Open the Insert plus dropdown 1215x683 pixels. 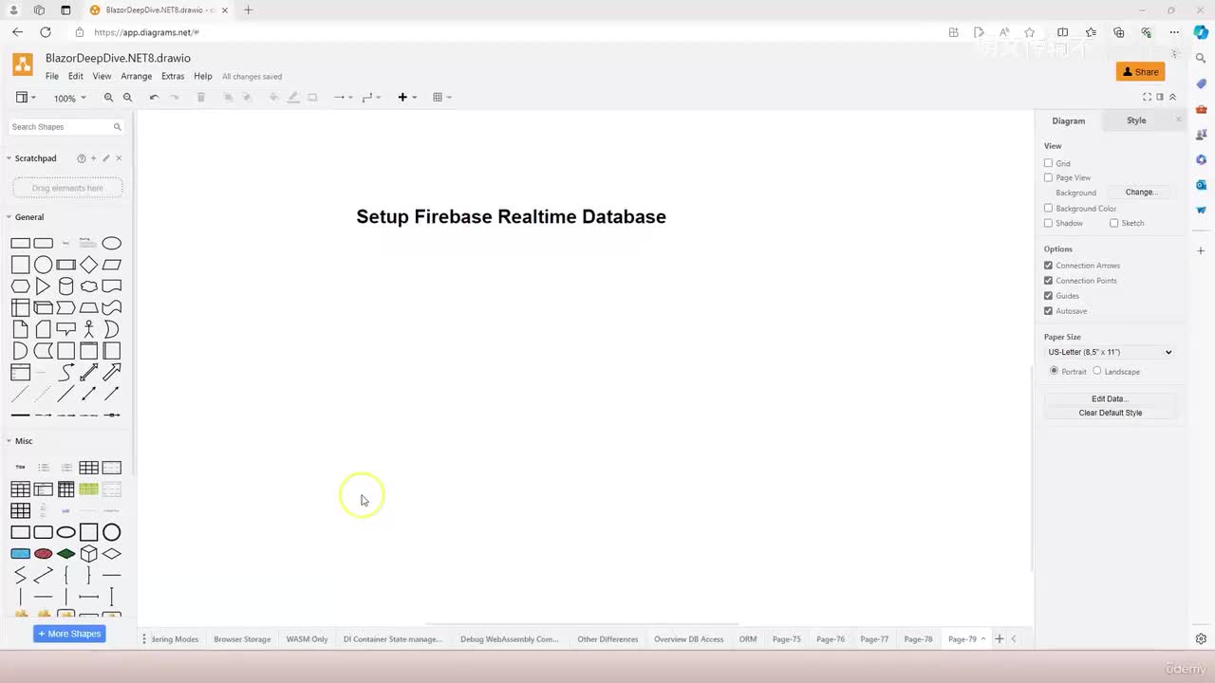click(407, 98)
